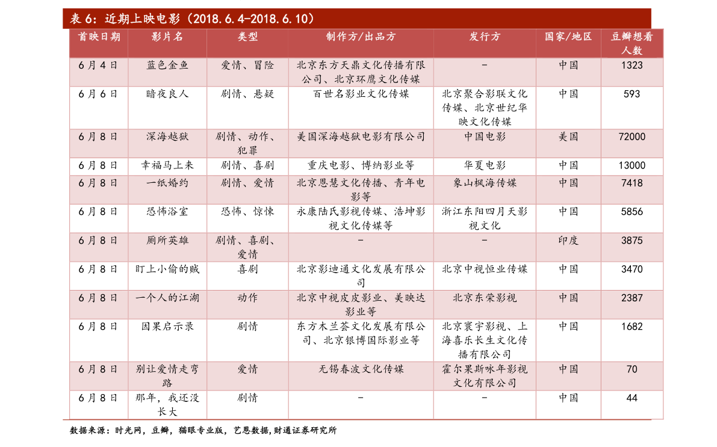Select the 首映日期 column header
The image size is (717, 447).
(99, 37)
